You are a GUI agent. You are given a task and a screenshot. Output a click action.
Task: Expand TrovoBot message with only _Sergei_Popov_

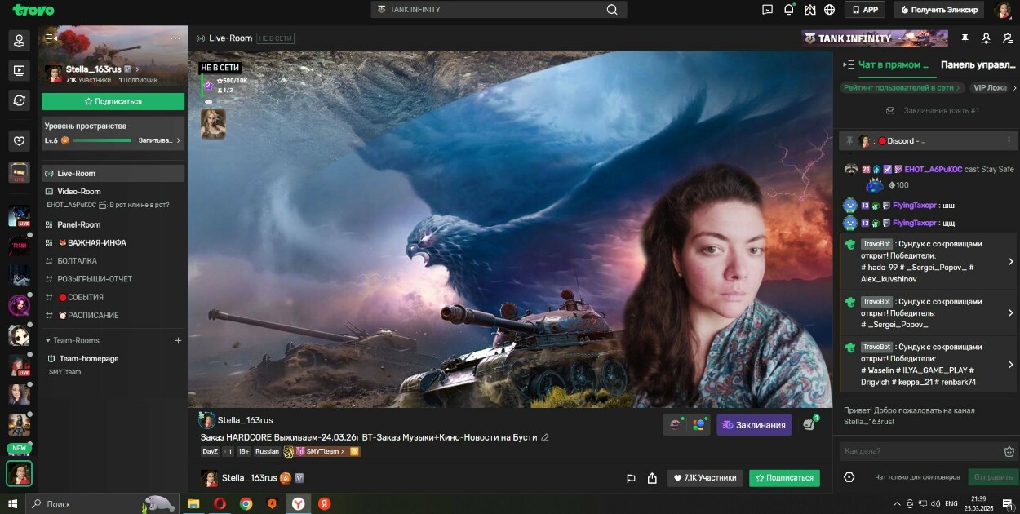click(1010, 313)
